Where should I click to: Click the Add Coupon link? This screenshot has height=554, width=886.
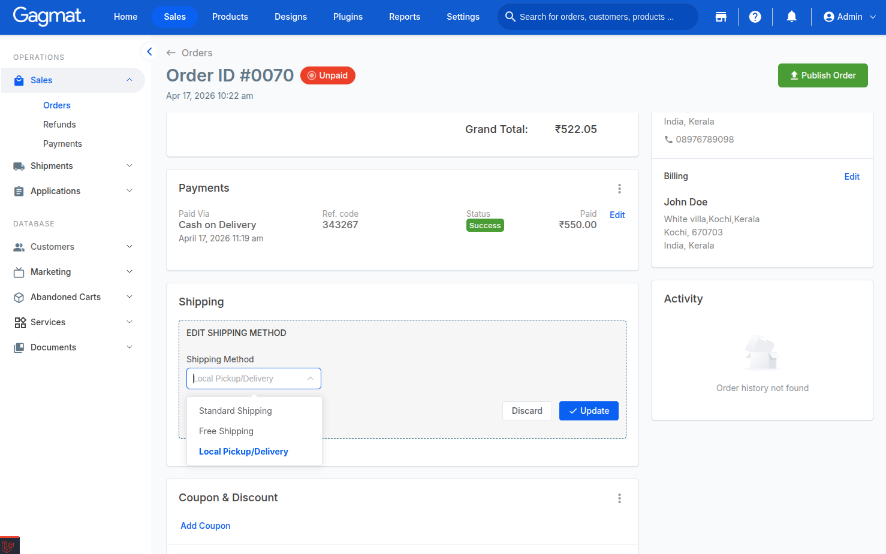point(206,526)
